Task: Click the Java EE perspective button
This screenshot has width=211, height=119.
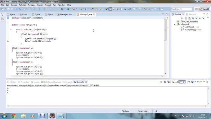Action: (205, 9)
